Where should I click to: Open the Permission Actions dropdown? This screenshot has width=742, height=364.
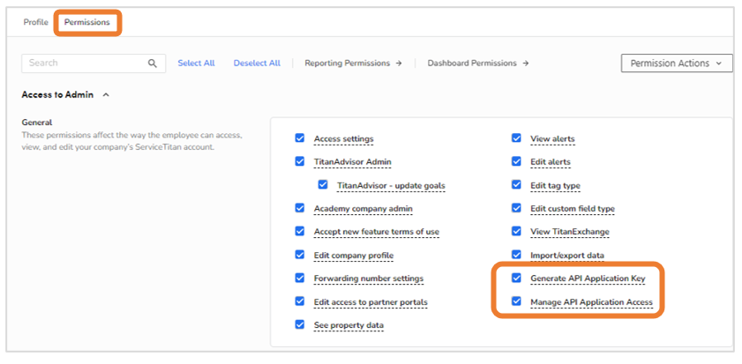click(x=677, y=63)
